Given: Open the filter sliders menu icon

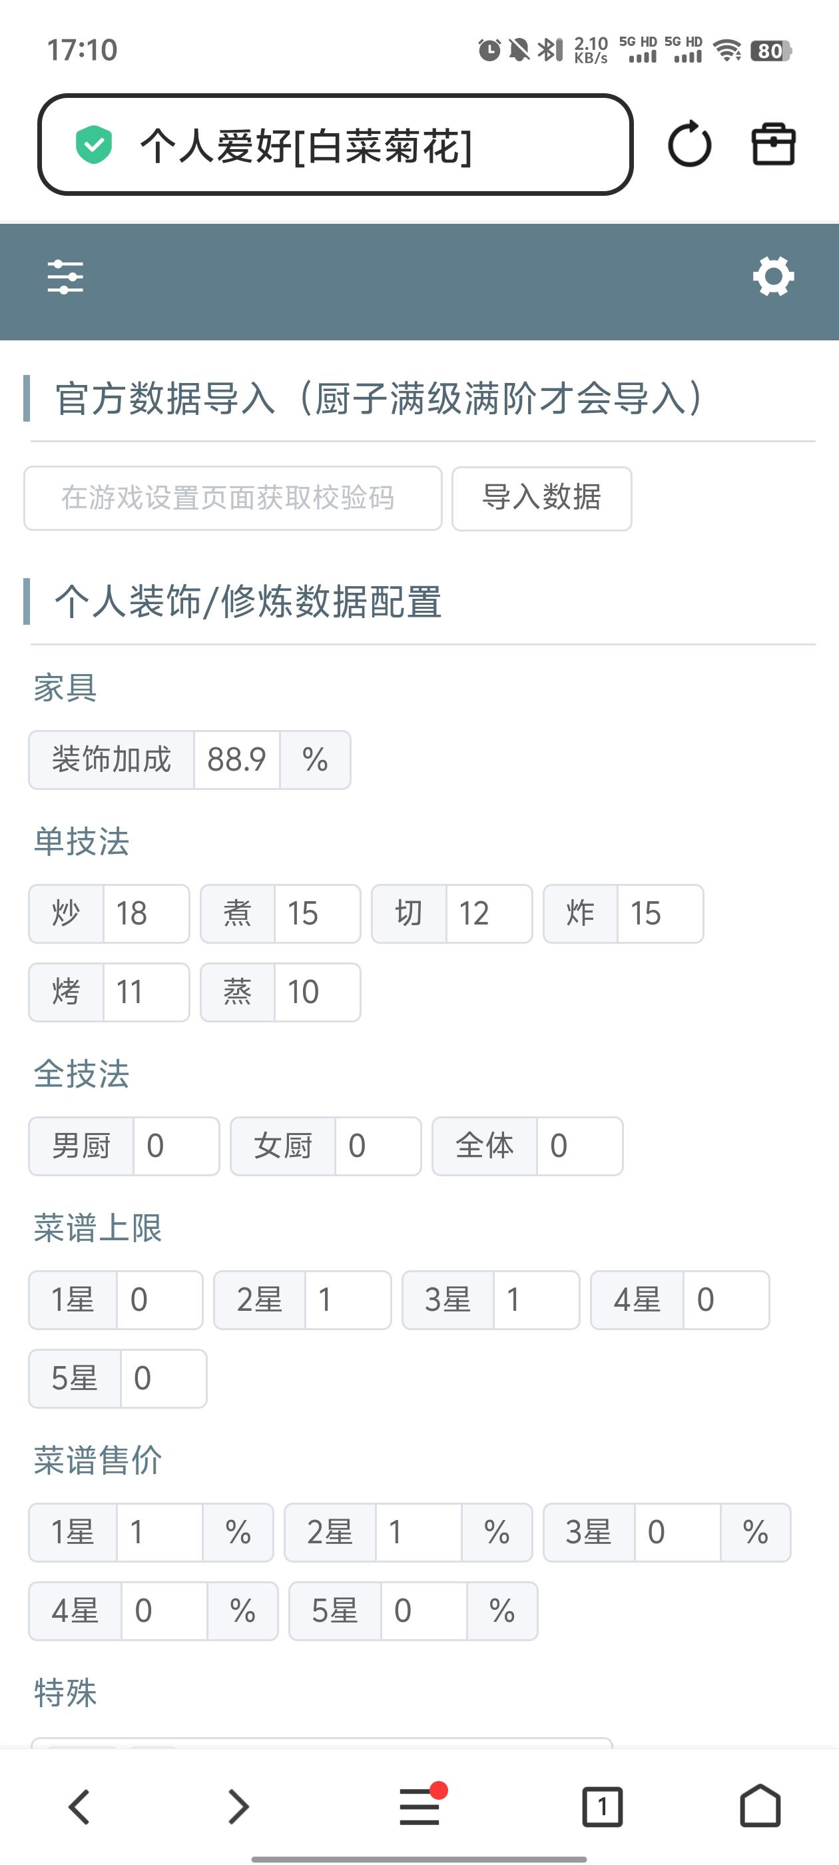Looking at the screenshot, I should coord(65,277).
